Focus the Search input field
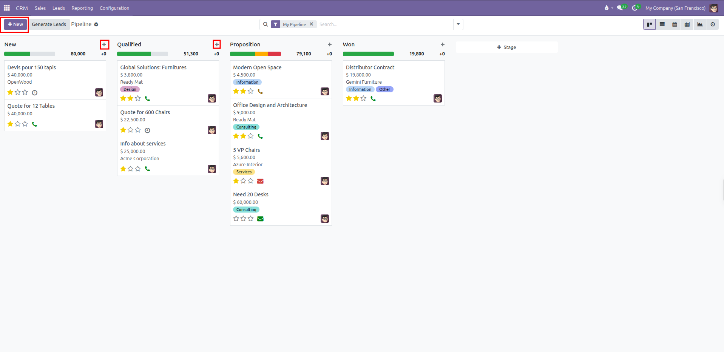The width and height of the screenshot is (724, 352). 384,24
